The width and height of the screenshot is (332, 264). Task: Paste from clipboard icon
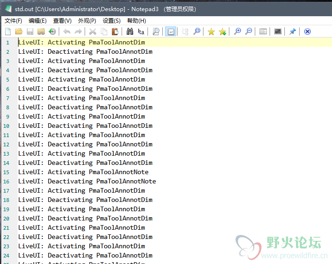click(x=115, y=31)
